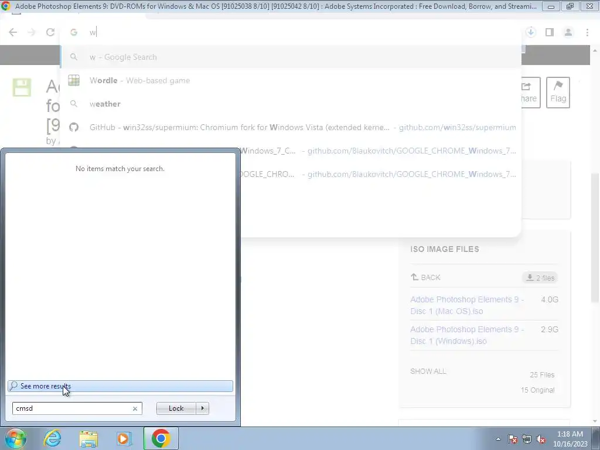Click the '25 Files' text
The width and height of the screenshot is (600, 450).
click(542, 375)
